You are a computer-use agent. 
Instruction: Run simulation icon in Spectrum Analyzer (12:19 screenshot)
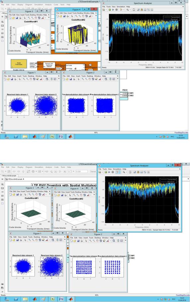point(110,9)
